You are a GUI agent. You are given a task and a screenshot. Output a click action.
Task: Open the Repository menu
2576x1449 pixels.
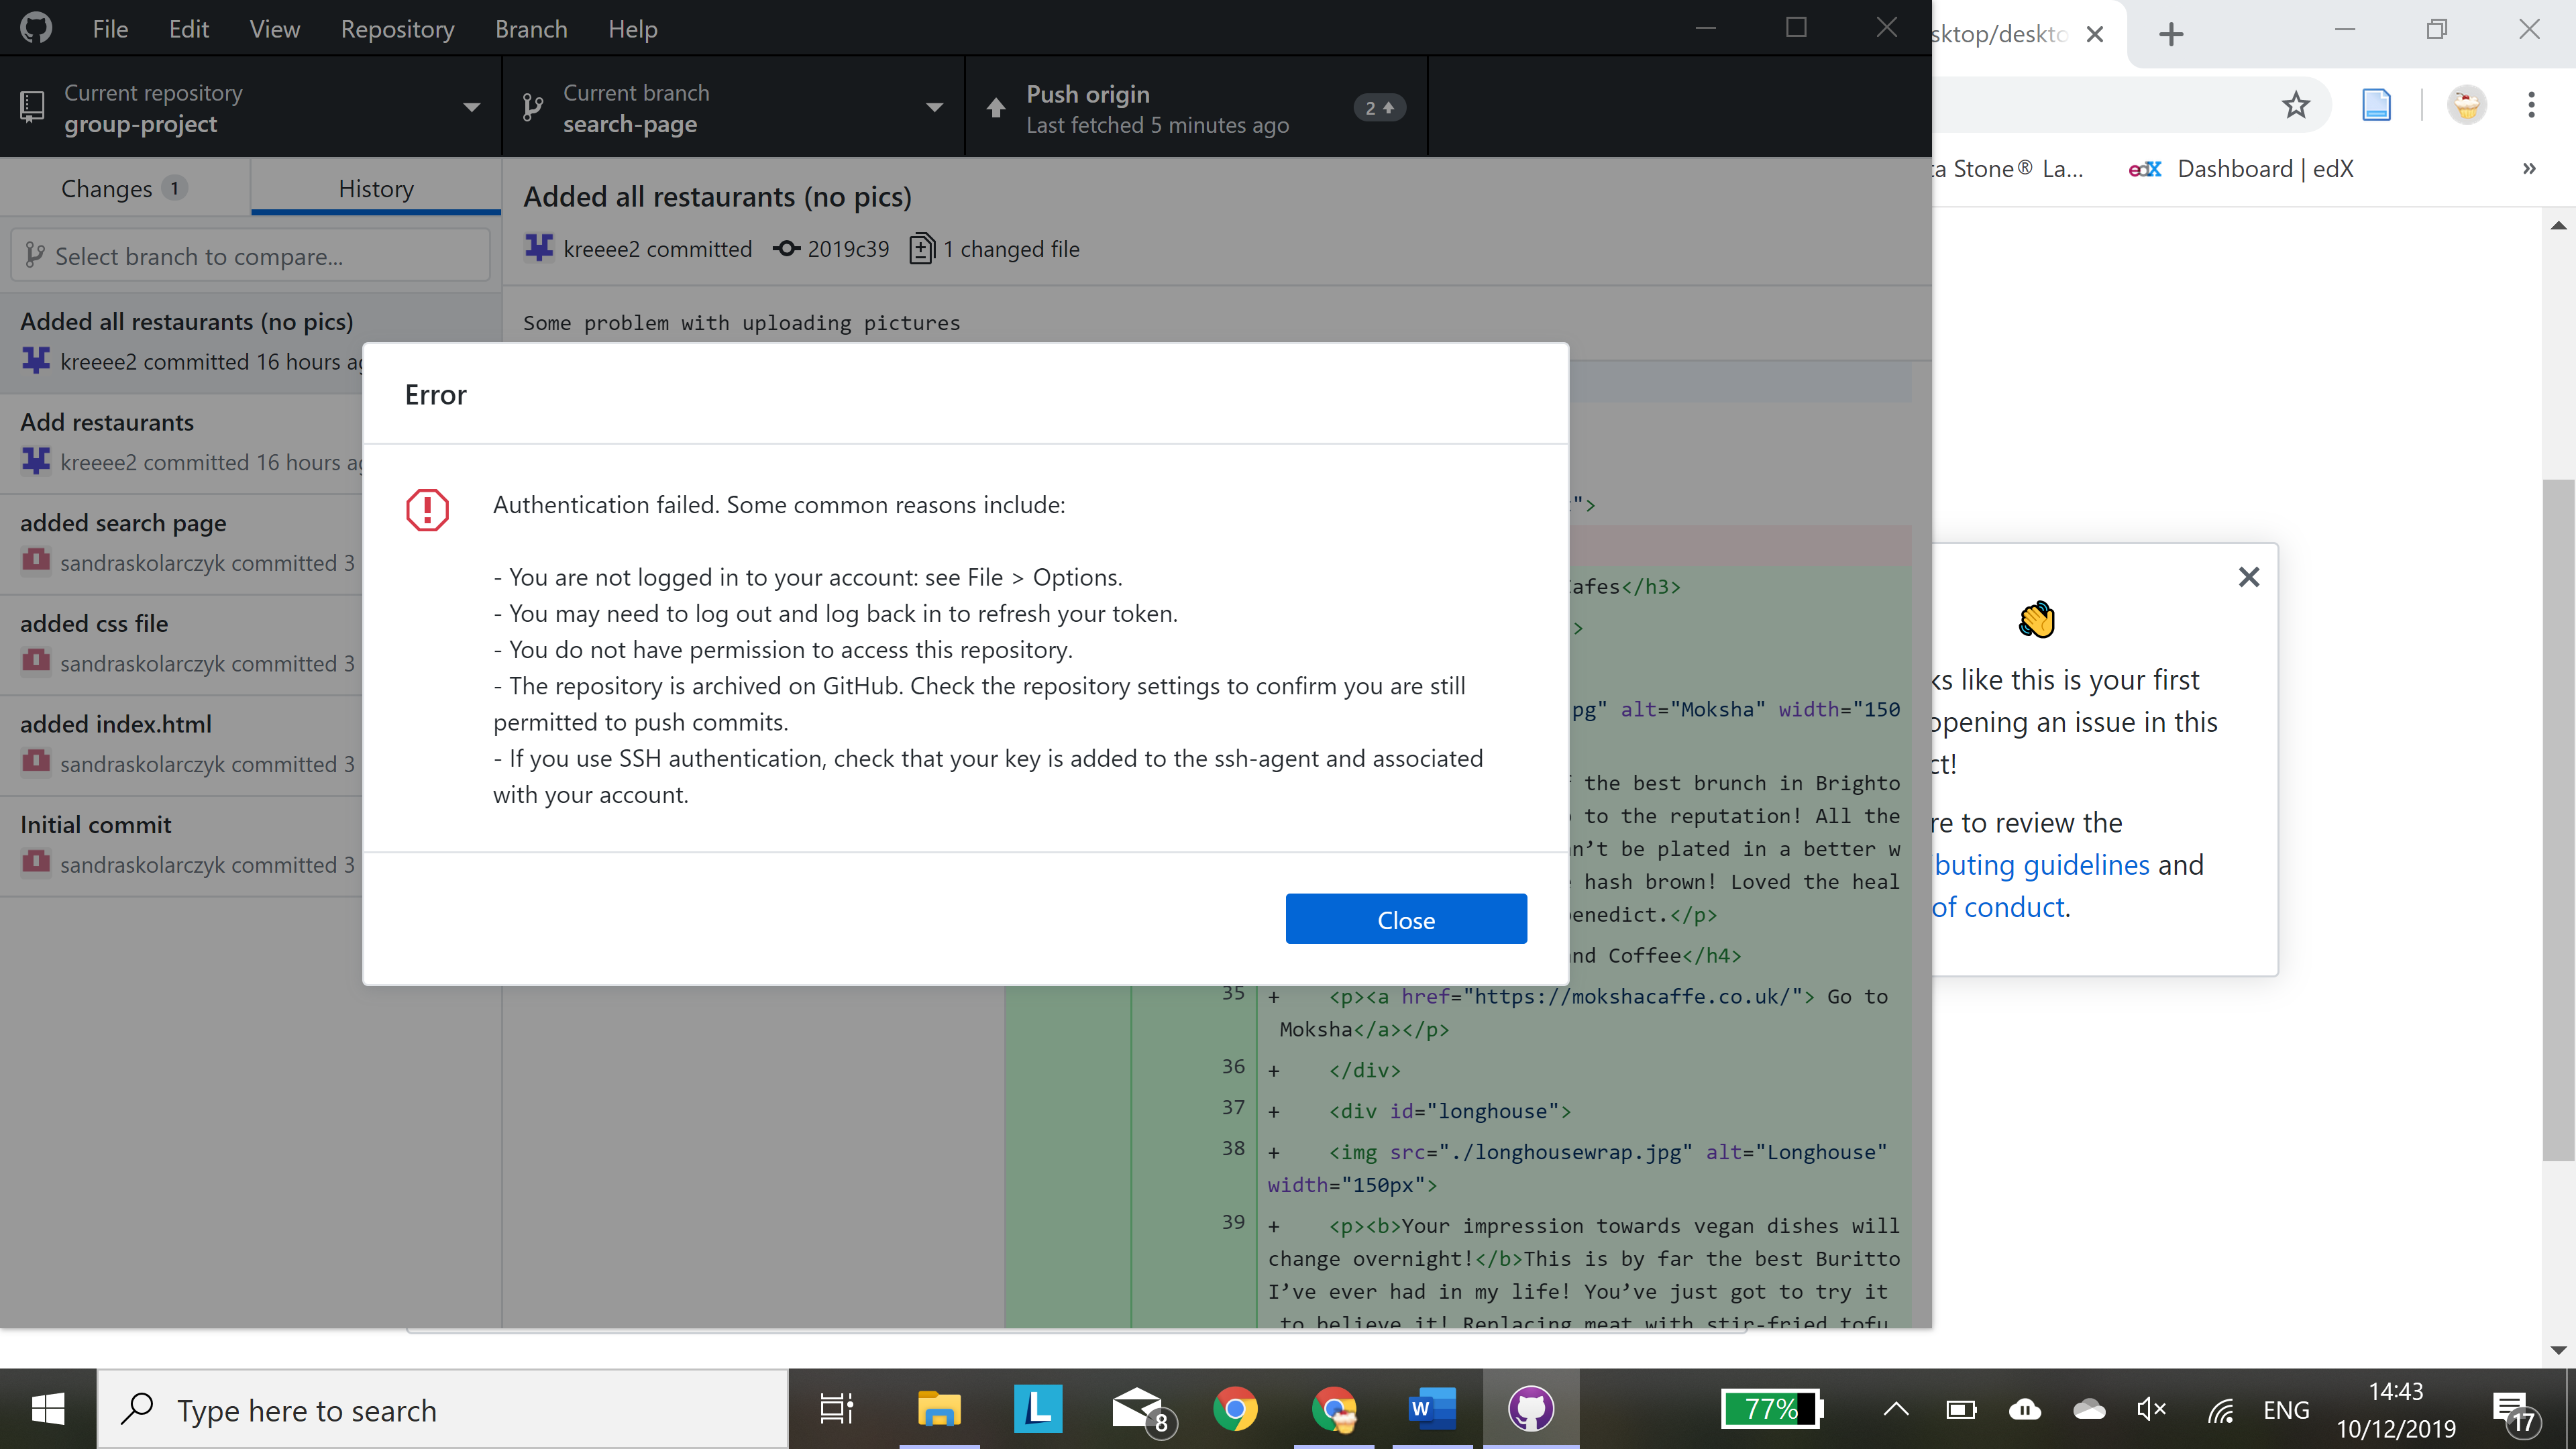[397, 29]
